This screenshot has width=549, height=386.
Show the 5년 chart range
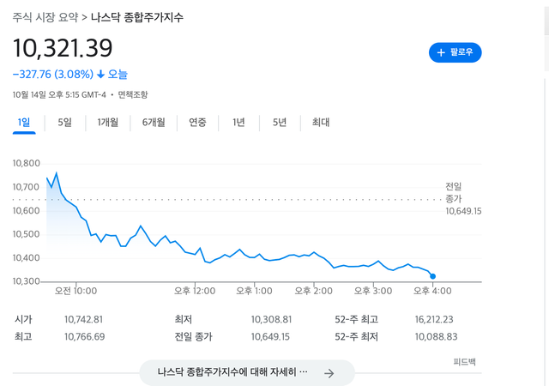coord(280,123)
